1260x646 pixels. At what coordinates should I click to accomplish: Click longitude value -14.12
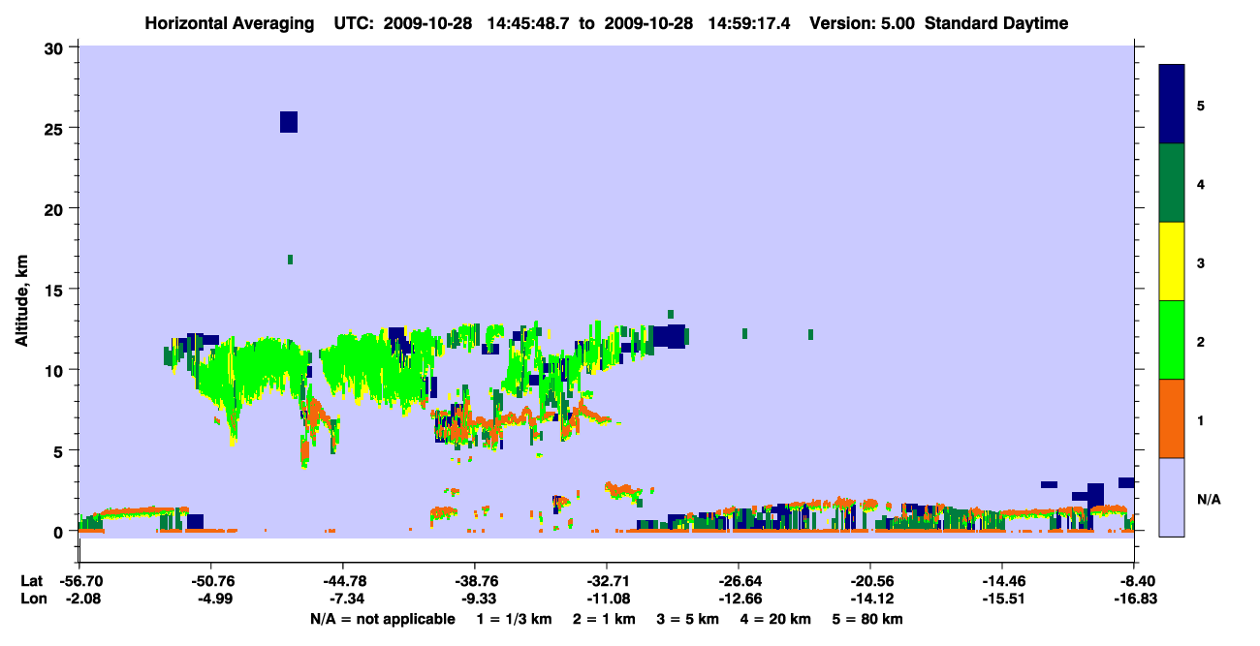click(x=869, y=599)
